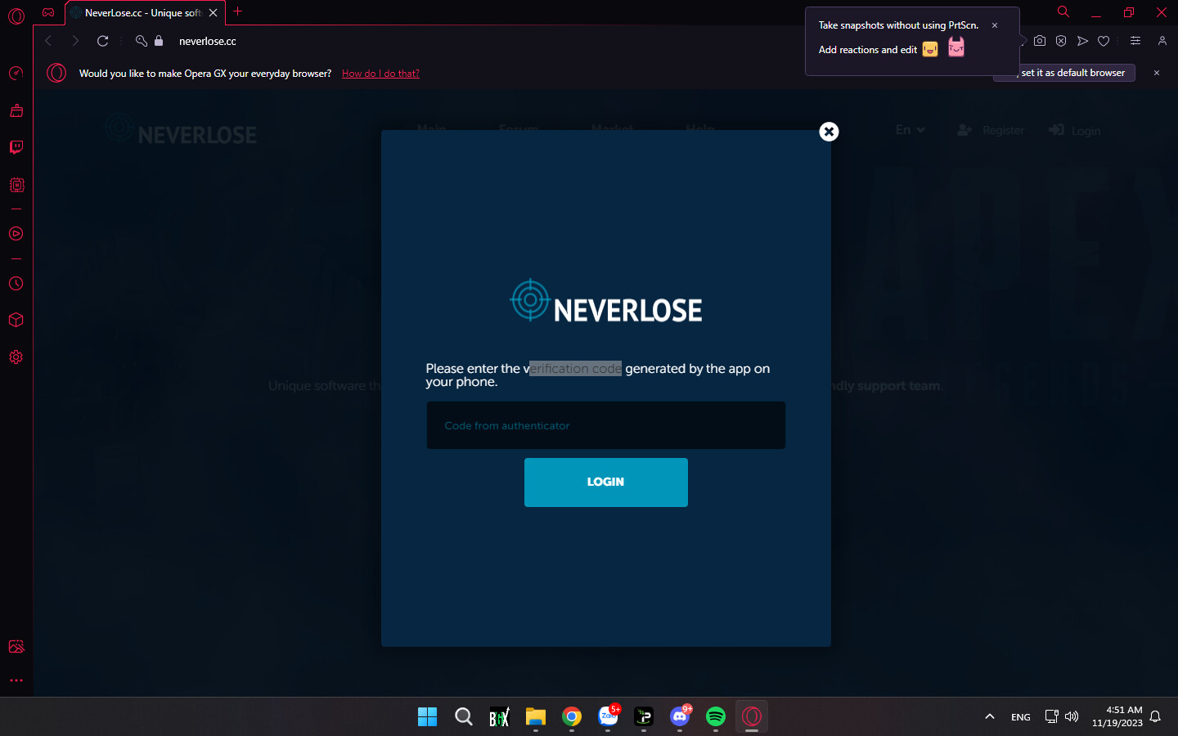Open GX Corner gamepad icon
The image size is (1178, 736).
(x=48, y=13)
